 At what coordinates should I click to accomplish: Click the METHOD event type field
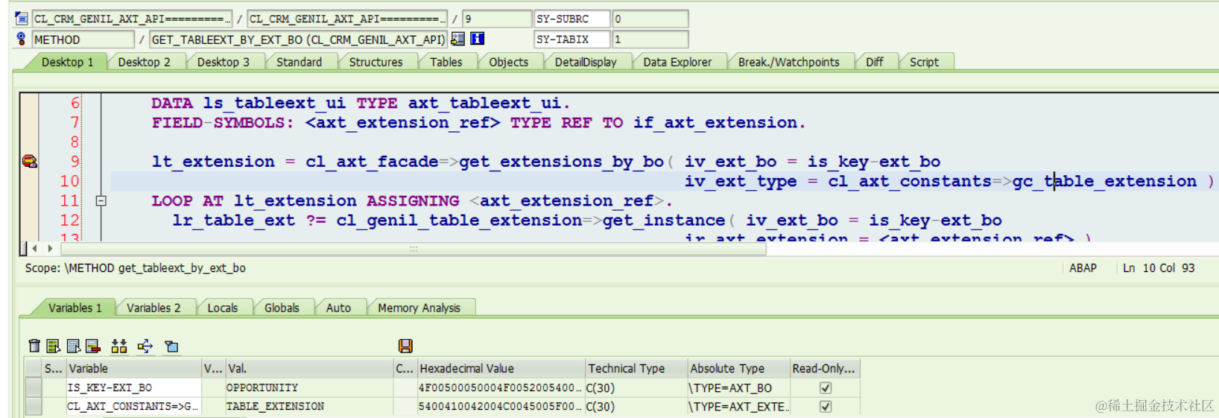[x=83, y=39]
